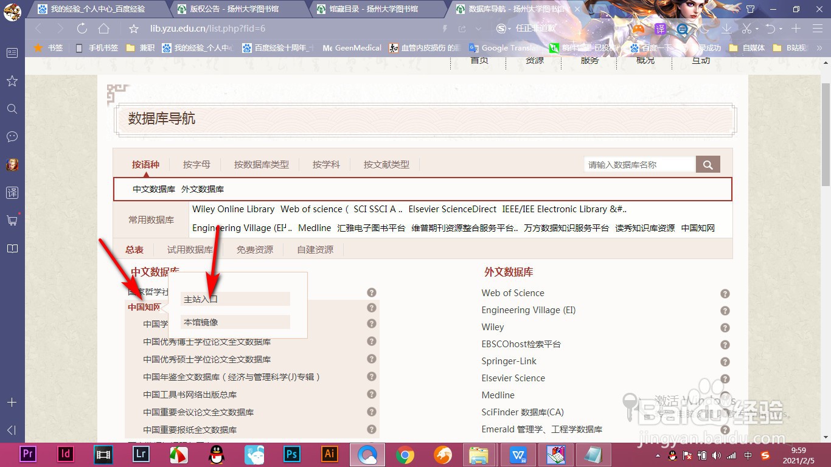The image size is (831, 467).
Task: Open 中国重要会议论文全文数据库 link
Action: (x=198, y=412)
